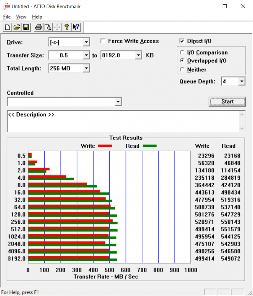Click the Save floppy disk icon
The width and height of the screenshot is (253, 296).
26,27
